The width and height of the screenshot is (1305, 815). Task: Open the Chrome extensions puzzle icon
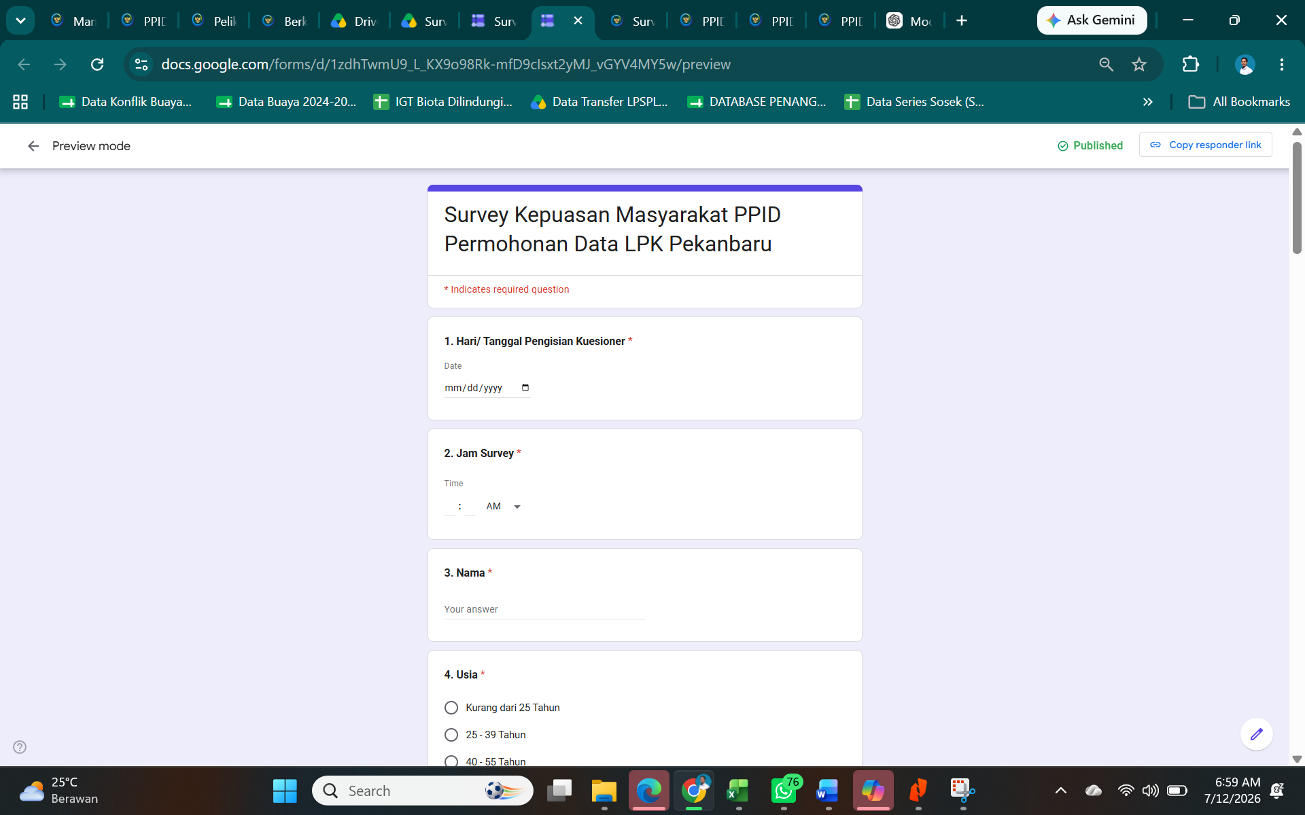coord(1191,65)
